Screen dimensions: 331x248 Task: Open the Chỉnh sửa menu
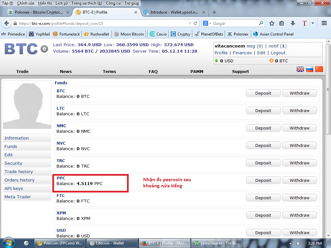26,3
